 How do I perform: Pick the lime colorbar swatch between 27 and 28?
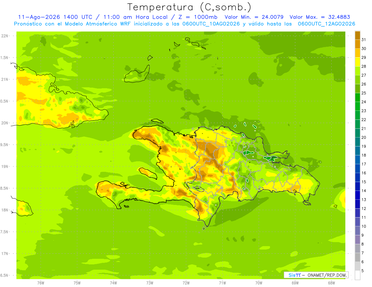point(357,71)
